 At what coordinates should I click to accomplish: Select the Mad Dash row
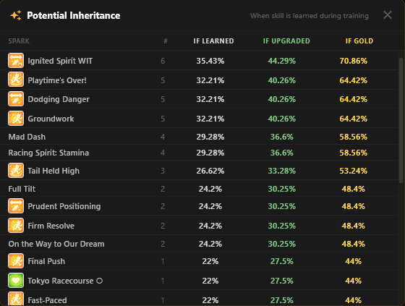(x=199, y=137)
